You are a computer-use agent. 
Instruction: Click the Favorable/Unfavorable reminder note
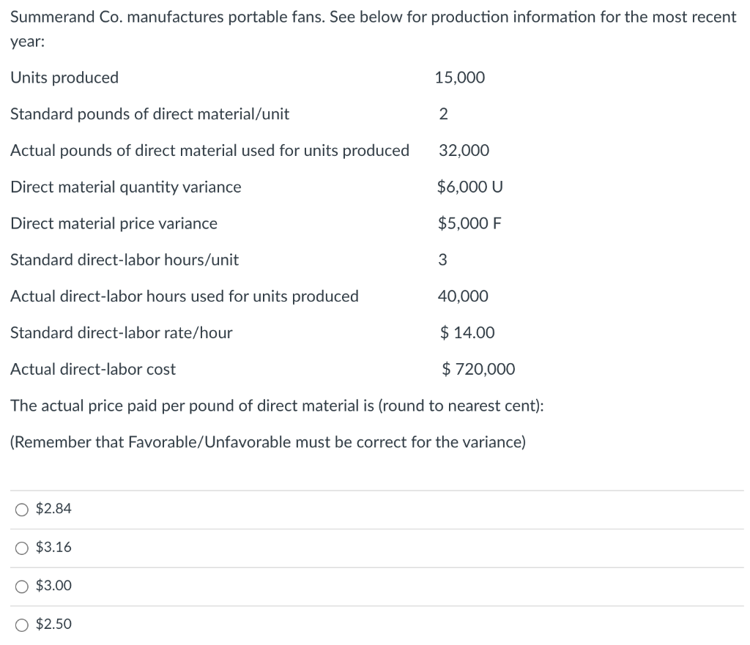click(268, 442)
